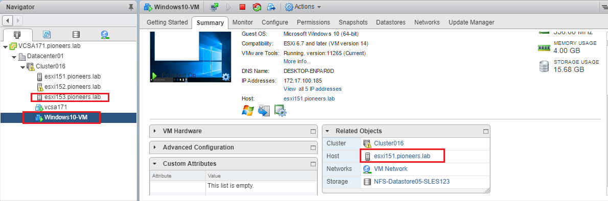The image size is (608, 201).
Task: Collapse Datacenter01 tree node
Action: pos(14,57)
